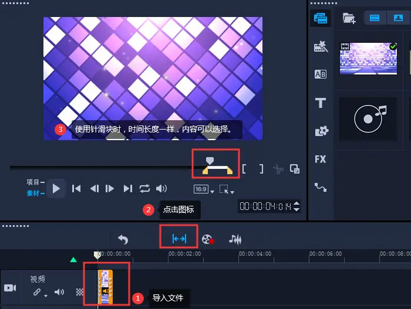Screen dimensions: 411x309
Task: Select the music disc audio thumbnail
Action: click(368, 119)
